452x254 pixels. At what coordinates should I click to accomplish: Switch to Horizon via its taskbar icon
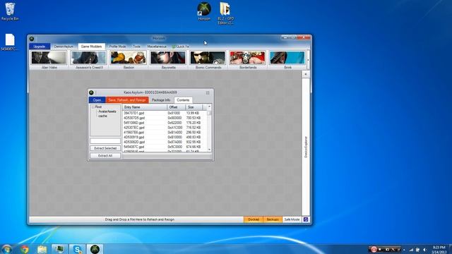click(95, 249)
